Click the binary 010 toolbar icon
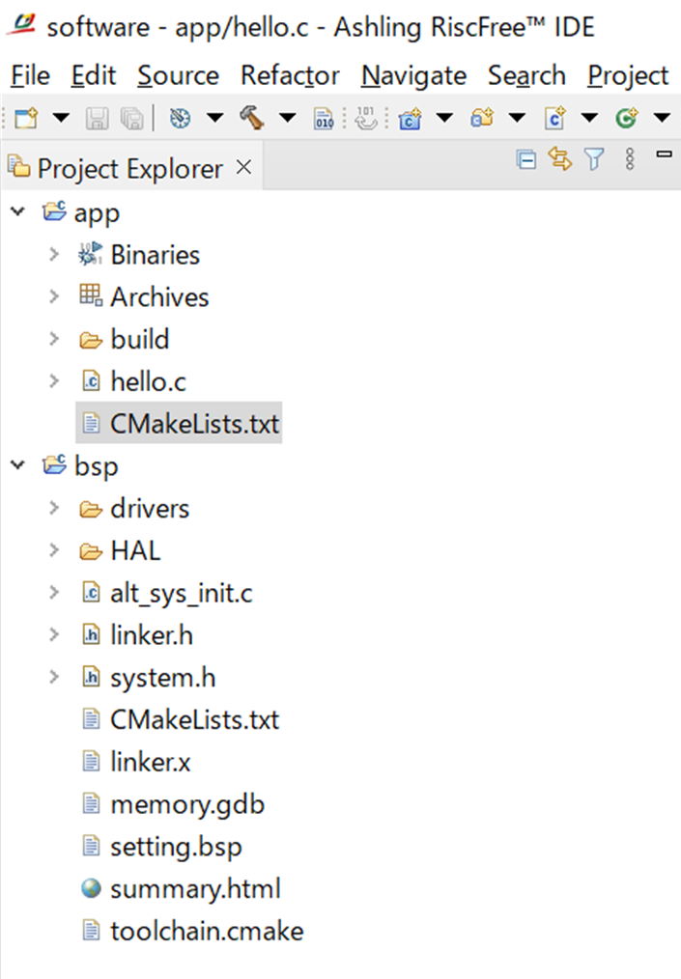The height and width of the screenshot is (979, 681). pyautogui.click(x=324, y=118)
